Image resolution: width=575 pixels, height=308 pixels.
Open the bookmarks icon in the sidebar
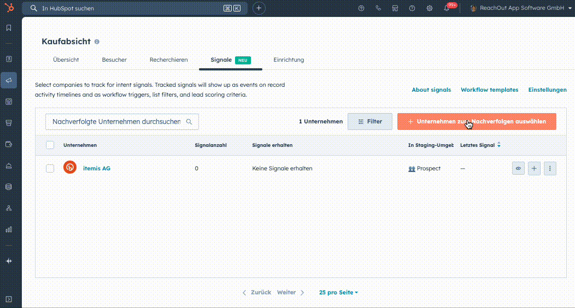(x=9, y=28)
